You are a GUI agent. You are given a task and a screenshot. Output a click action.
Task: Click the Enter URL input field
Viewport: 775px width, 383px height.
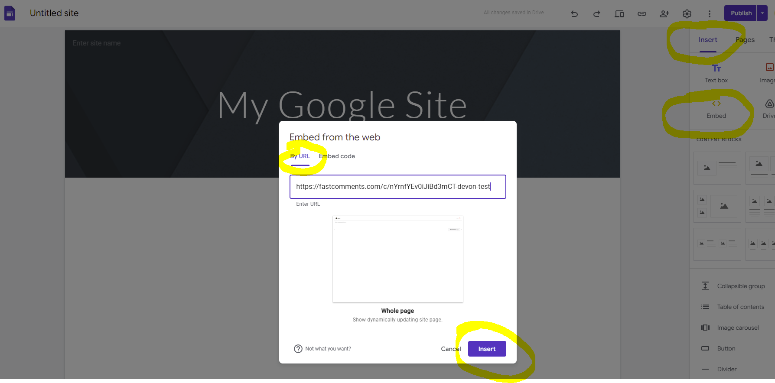pyautogui.click(x=397, y=187)
